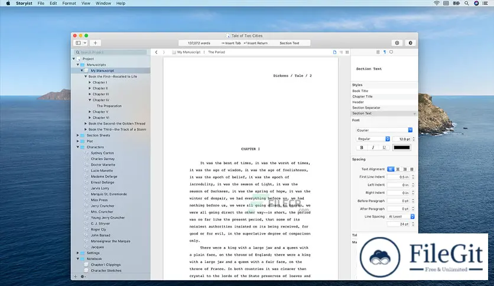The height and width of the screenshot is (286, 494).
Task: Switch to outline view icon
Action: [x=341, y=52]
